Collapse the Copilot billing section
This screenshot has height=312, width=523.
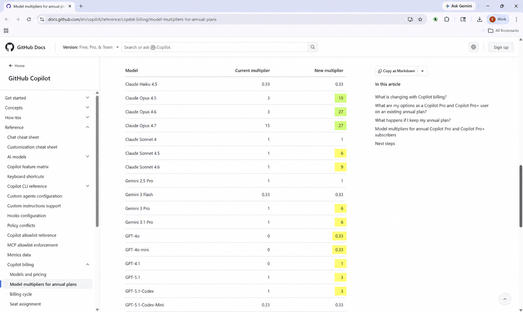tap(87, 264)
